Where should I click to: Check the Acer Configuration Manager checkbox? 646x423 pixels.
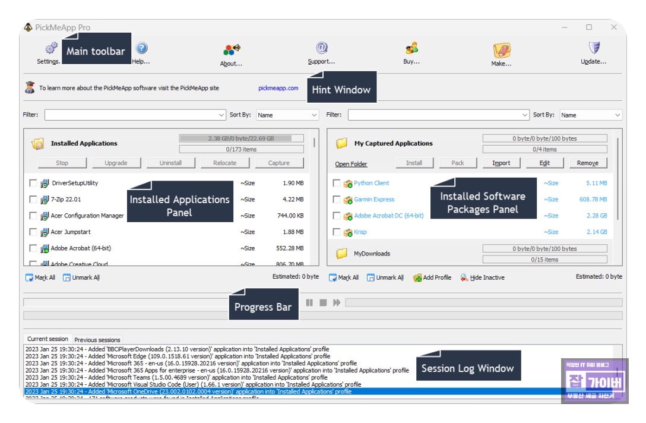click(33, 216)
